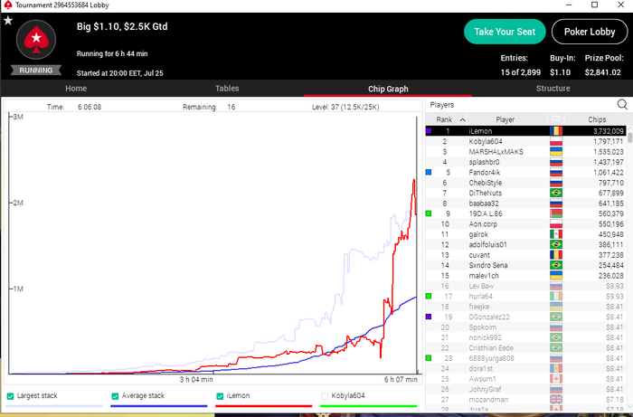Click green marker beside 19D.A.L.86

[429, 213]
